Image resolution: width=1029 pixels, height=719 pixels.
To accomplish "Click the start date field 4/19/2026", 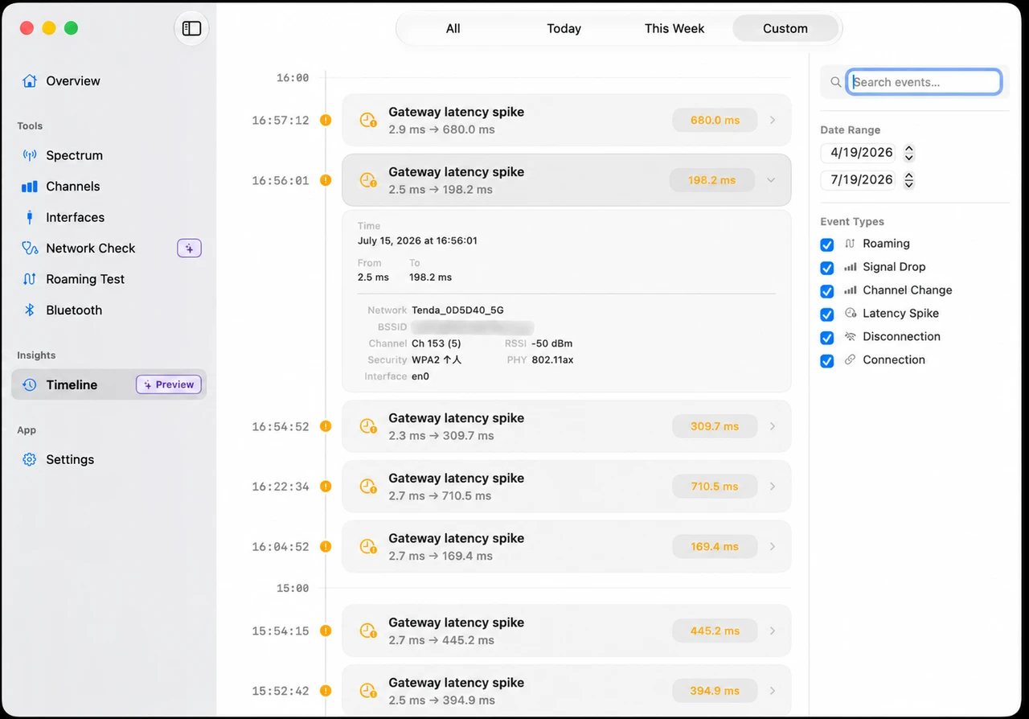I will [x=859, y=153].
